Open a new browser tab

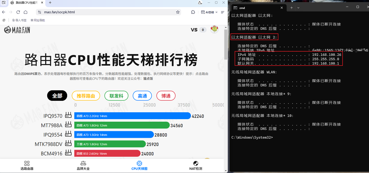pos(50,3)
